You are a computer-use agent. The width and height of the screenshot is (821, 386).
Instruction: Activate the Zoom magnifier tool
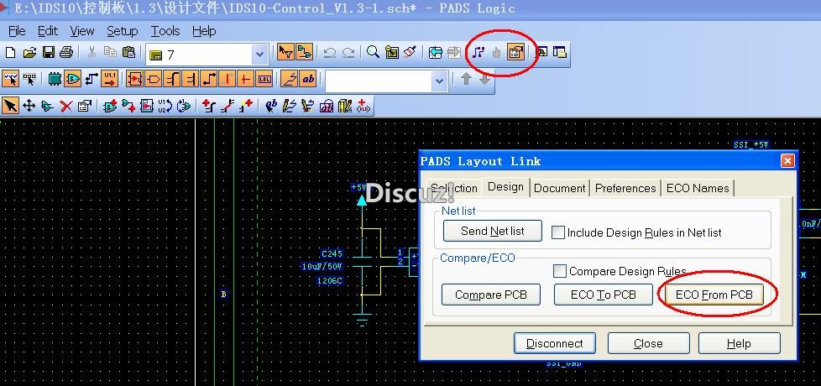(x=373, y=52)
